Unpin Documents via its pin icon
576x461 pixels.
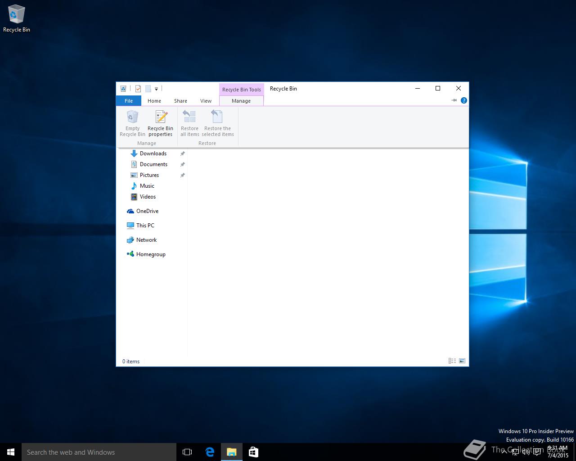click(x=182, y=164)
